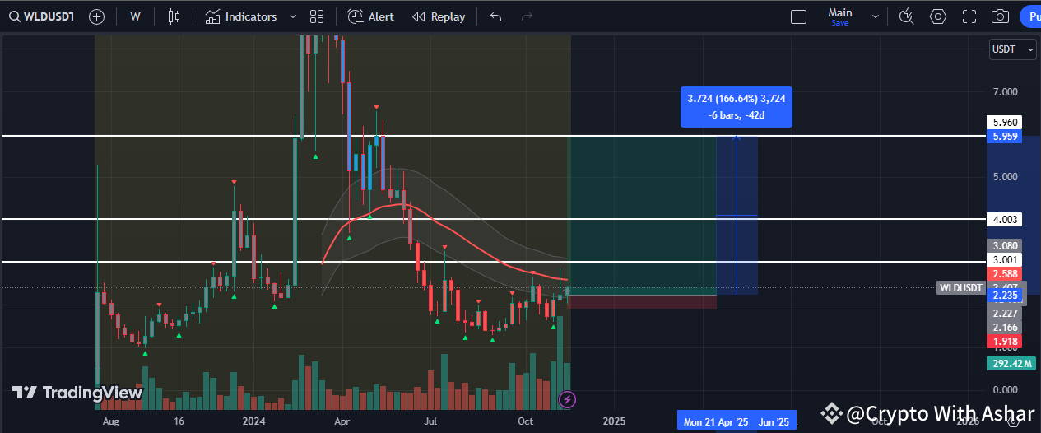The image size is (1041, 433).
Task: Take a chart snapshot with camera icon
Action: pyautogui.click(x=1000, y=16)
